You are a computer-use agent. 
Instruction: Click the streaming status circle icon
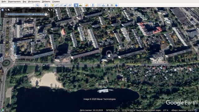[196, 110]
